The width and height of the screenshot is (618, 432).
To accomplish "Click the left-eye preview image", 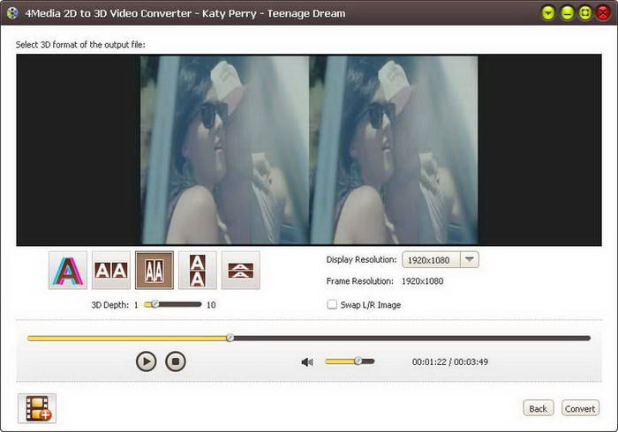I will click(225, 150).
